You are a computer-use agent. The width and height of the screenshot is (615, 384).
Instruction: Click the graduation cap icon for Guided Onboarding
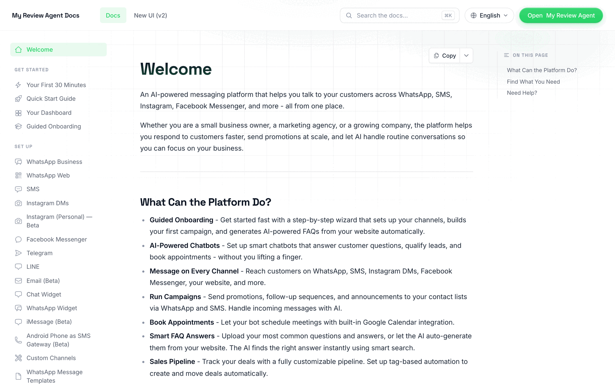tap(18, 127)
